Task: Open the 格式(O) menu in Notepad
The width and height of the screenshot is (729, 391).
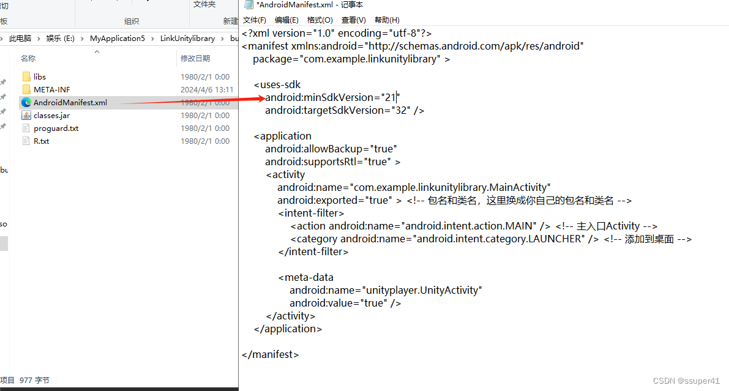Action: point(320,20)
